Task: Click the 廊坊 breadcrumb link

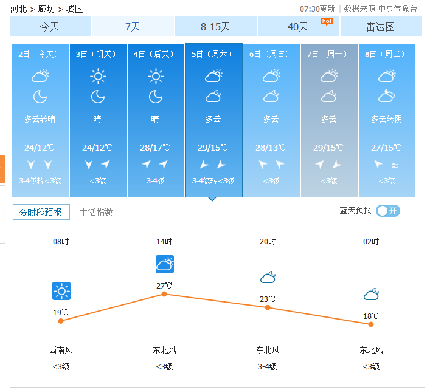Action: 46,9
